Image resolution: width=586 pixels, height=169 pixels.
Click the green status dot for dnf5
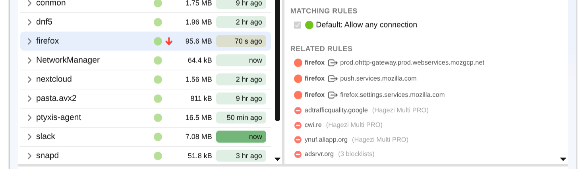(x=158, y=22)
